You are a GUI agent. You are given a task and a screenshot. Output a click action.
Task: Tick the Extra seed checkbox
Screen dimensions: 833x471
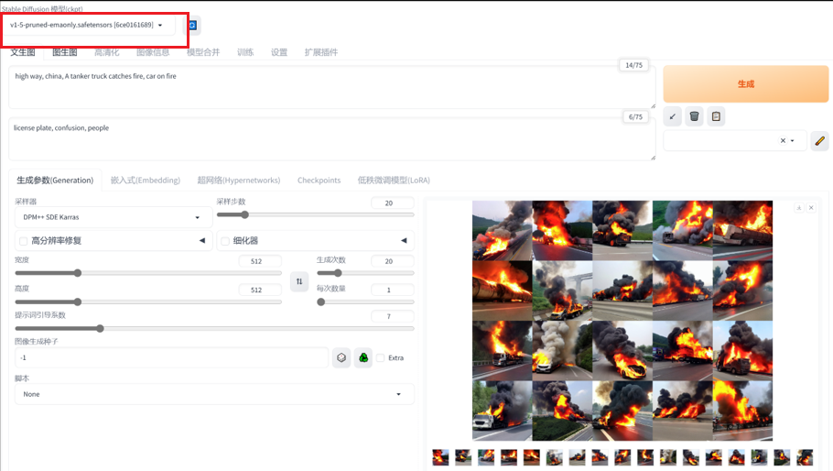pos(381,358)
